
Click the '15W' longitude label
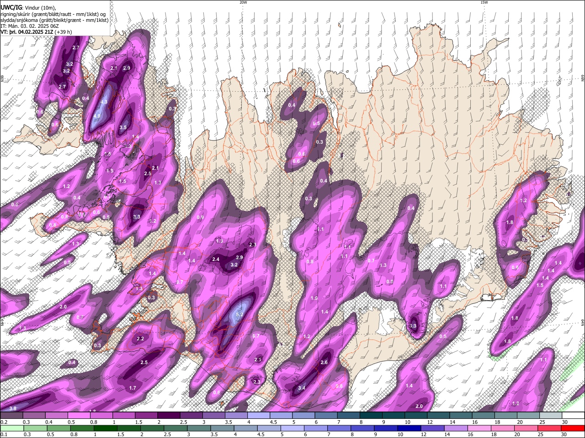484,2
